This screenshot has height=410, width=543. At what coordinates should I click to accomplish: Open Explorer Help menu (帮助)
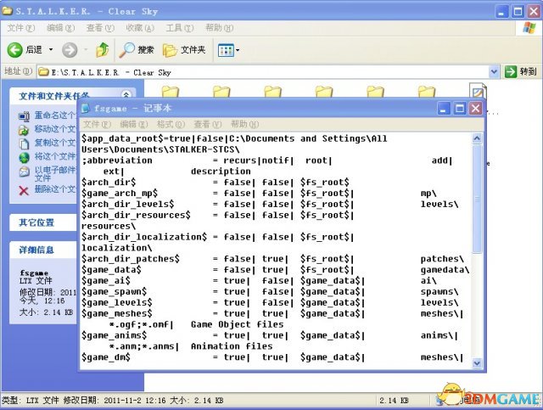(219, 28)
